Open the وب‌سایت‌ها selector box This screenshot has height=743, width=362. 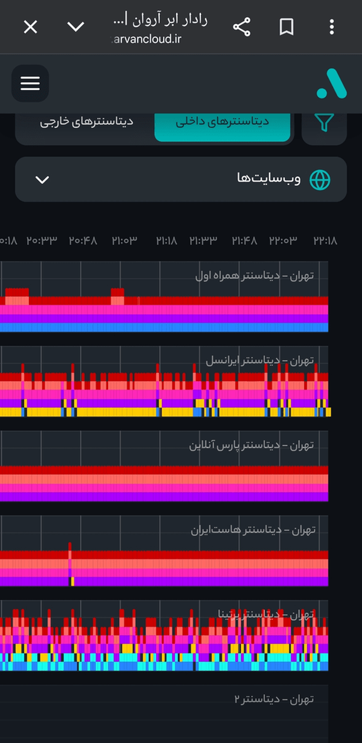(x=181, y=179)
